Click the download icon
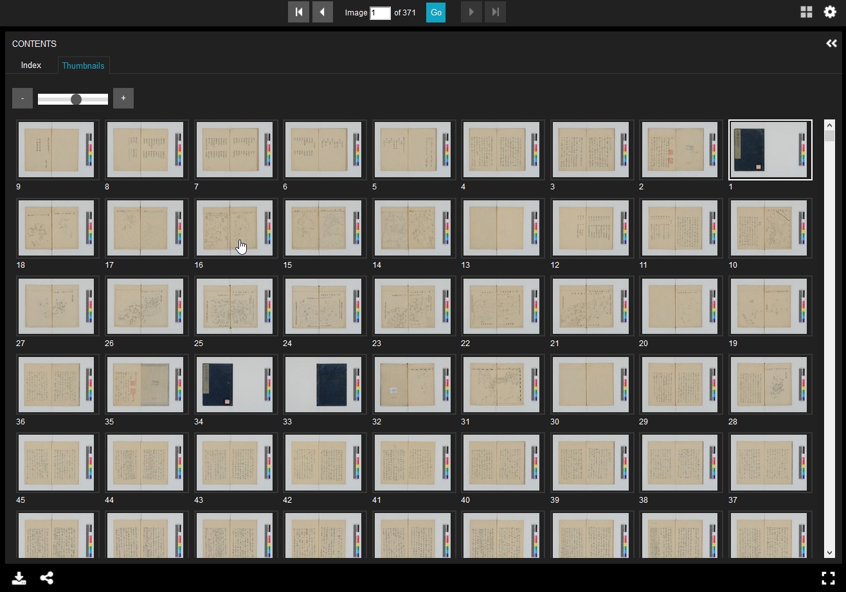 (x=19, y=578)
